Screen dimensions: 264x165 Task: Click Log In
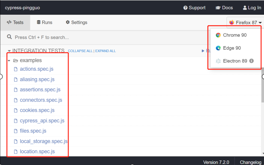click(252, 8)
